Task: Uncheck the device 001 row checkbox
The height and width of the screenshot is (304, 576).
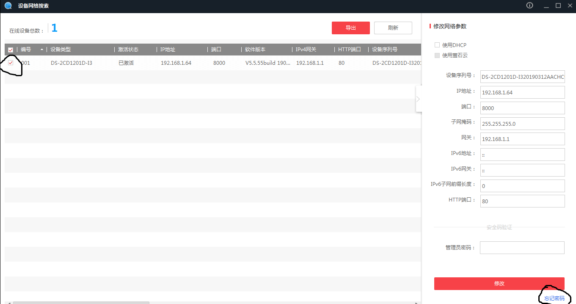Action: pos(11,63)
